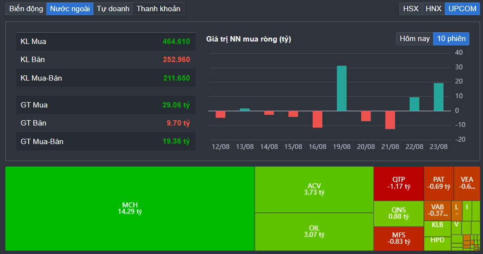Open the HPD treemap tile
483x254 pixels.
[438, 240]
